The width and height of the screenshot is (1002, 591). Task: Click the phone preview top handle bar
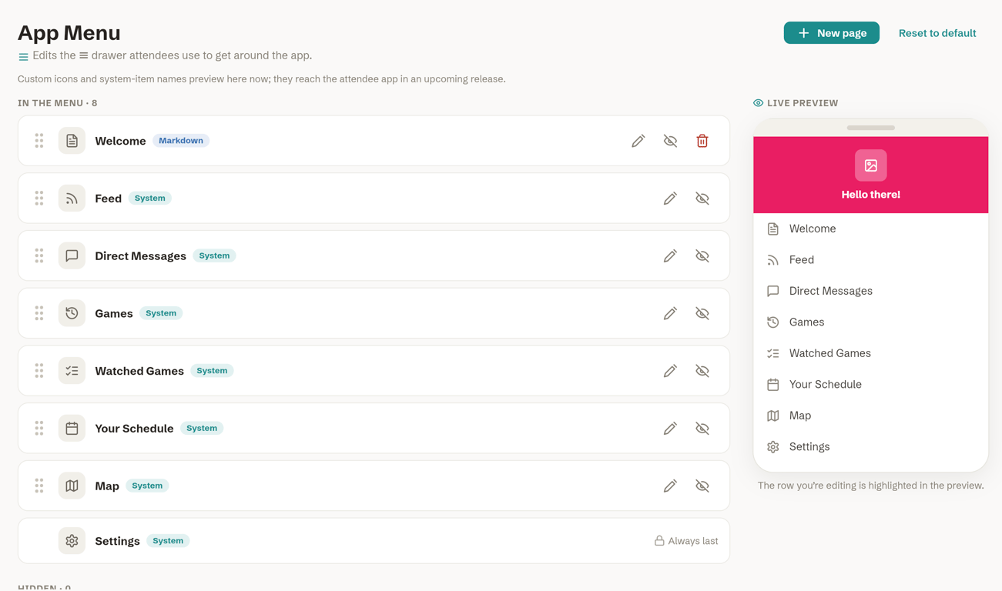pos(871,128)
